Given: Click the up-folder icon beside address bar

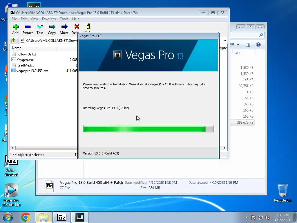Looking at the screenshot, I should (13, 40).
